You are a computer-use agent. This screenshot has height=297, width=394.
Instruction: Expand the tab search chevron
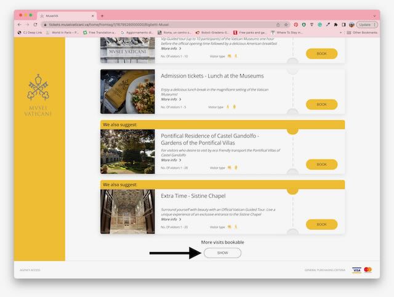tap(374, 16)
